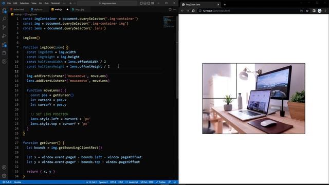Open the Go menu
Viewport: 329px width, 185px height.
(x=41, y=3)
